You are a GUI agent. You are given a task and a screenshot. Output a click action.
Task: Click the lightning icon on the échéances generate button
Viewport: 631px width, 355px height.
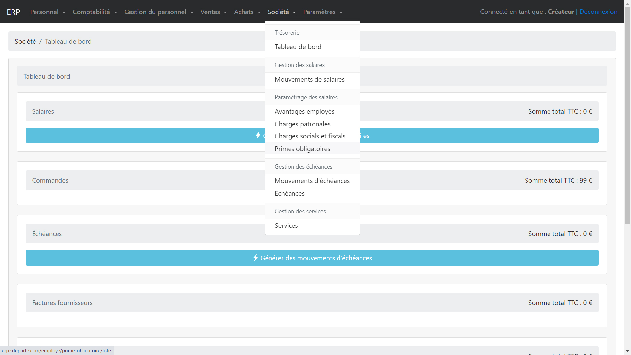256,258
